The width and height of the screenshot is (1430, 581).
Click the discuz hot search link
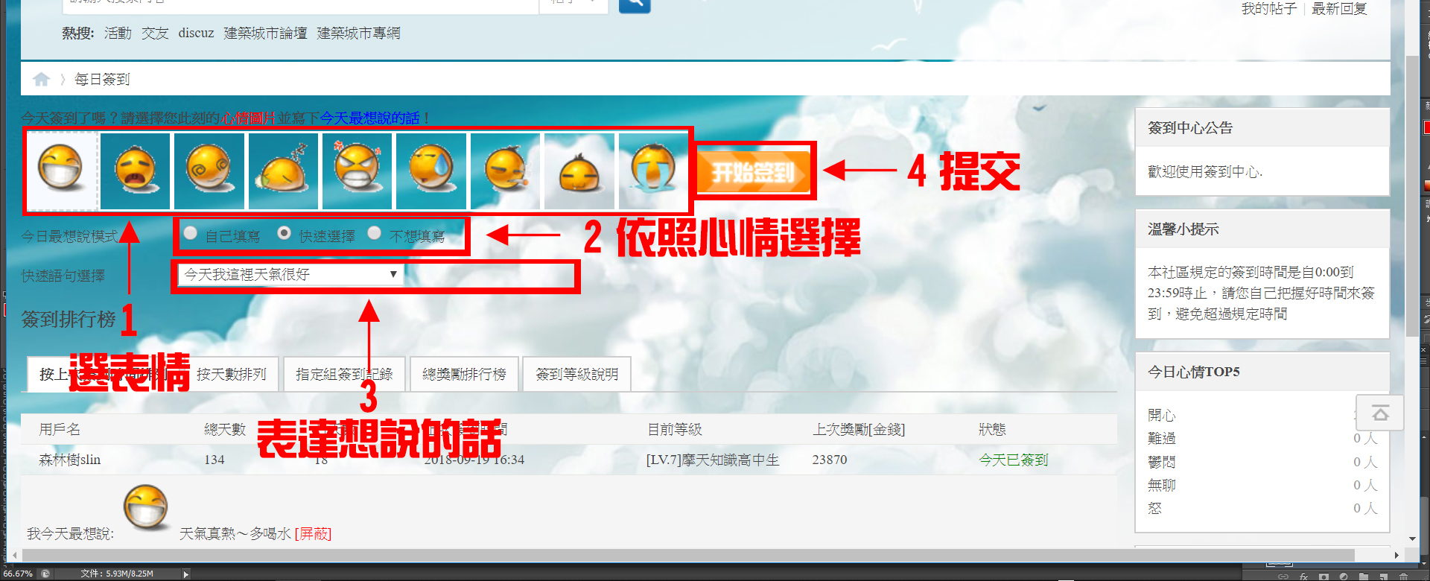coord(196,34)
